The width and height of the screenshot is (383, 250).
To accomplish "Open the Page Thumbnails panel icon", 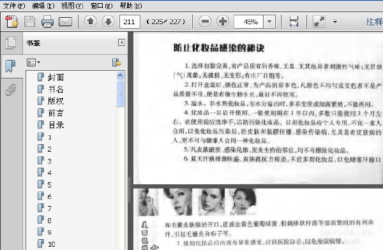I will coord(11,43).
